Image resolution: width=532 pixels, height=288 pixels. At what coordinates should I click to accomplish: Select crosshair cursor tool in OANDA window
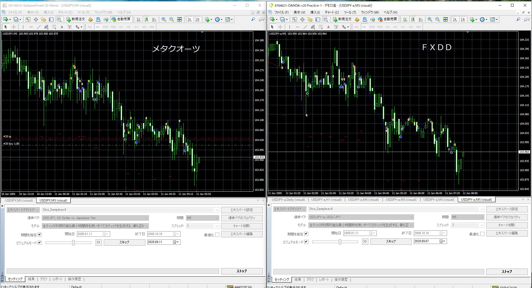point(280,27)
